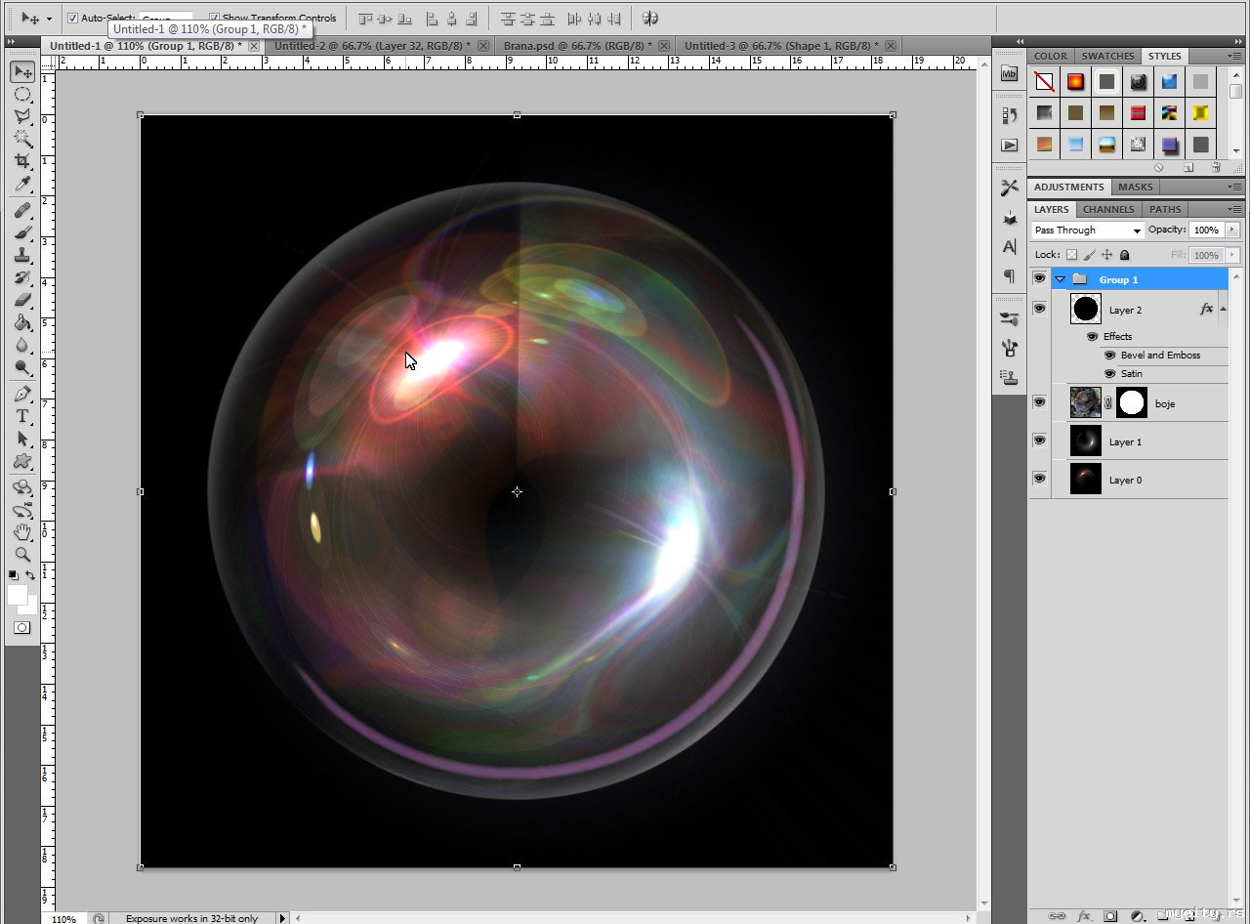Image resolution: width=1250 pixels, height=924 pixels.
Task: Open the Mini Bridge panel icon
Action: (1010, 74)
